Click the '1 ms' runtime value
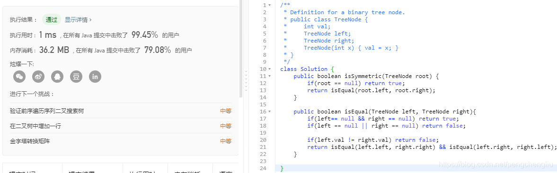This screenshot has width=557, height=173. click(48, 35)
